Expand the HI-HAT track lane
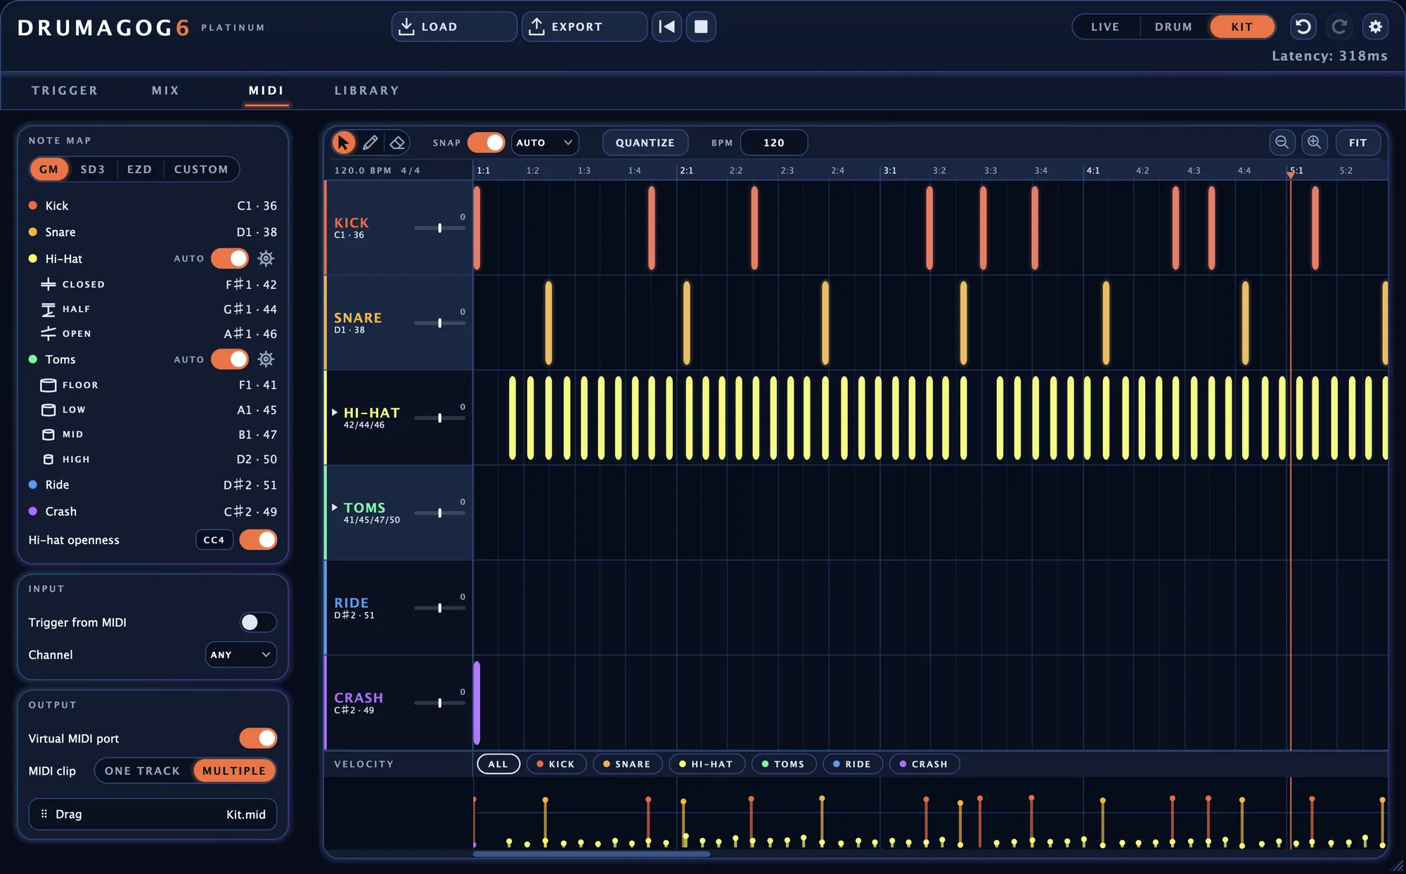This screenshot has height=874, width=1406. [335, 413]
